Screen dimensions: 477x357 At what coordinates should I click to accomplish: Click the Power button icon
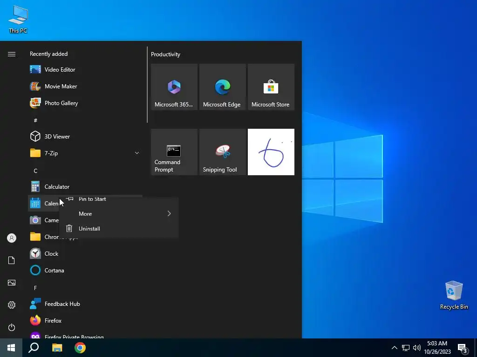tap(12, 327)
